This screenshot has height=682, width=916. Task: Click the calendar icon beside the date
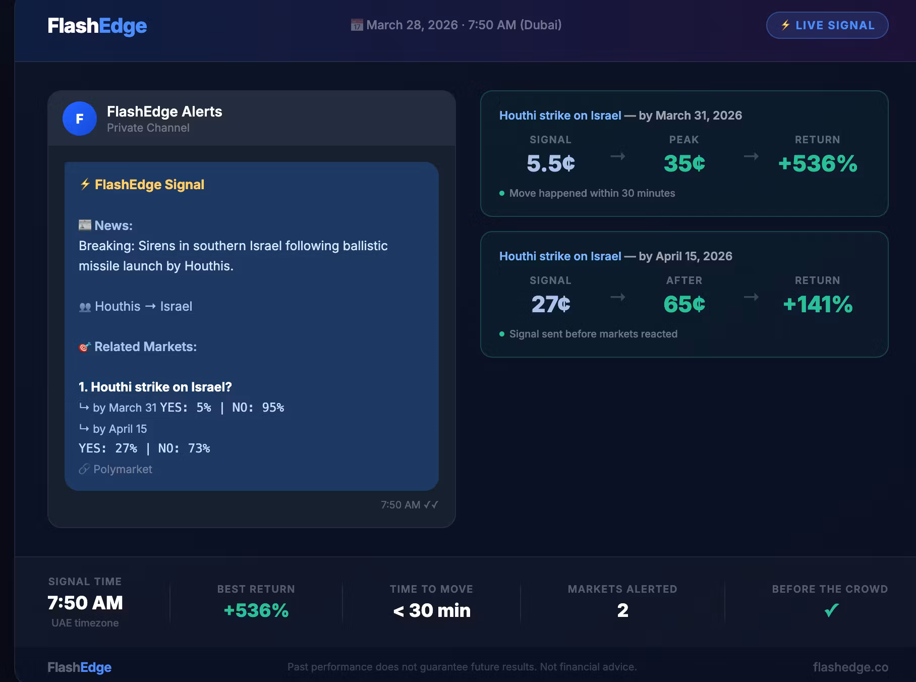(x=357, y=25)
